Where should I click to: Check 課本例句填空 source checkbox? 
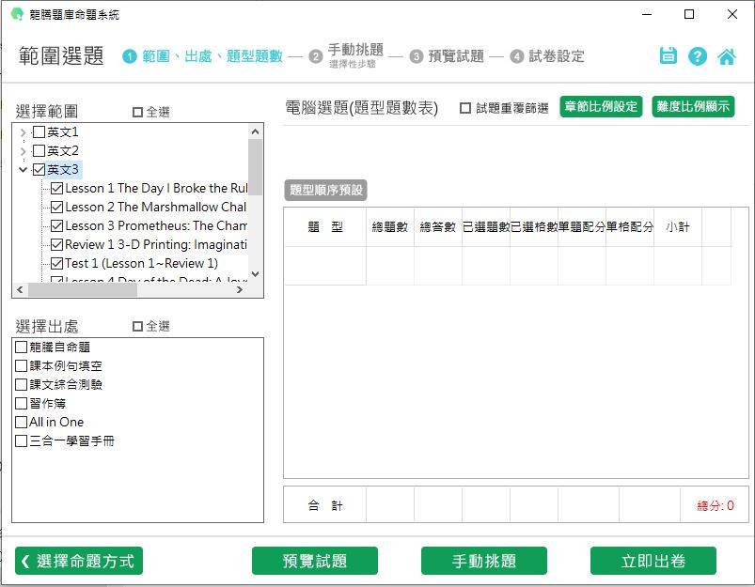click(22, 365)
